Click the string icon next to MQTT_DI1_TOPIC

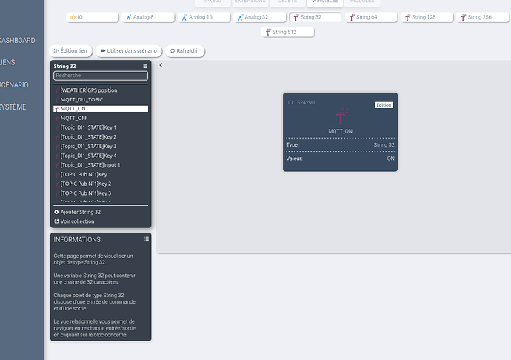[56, 100]
